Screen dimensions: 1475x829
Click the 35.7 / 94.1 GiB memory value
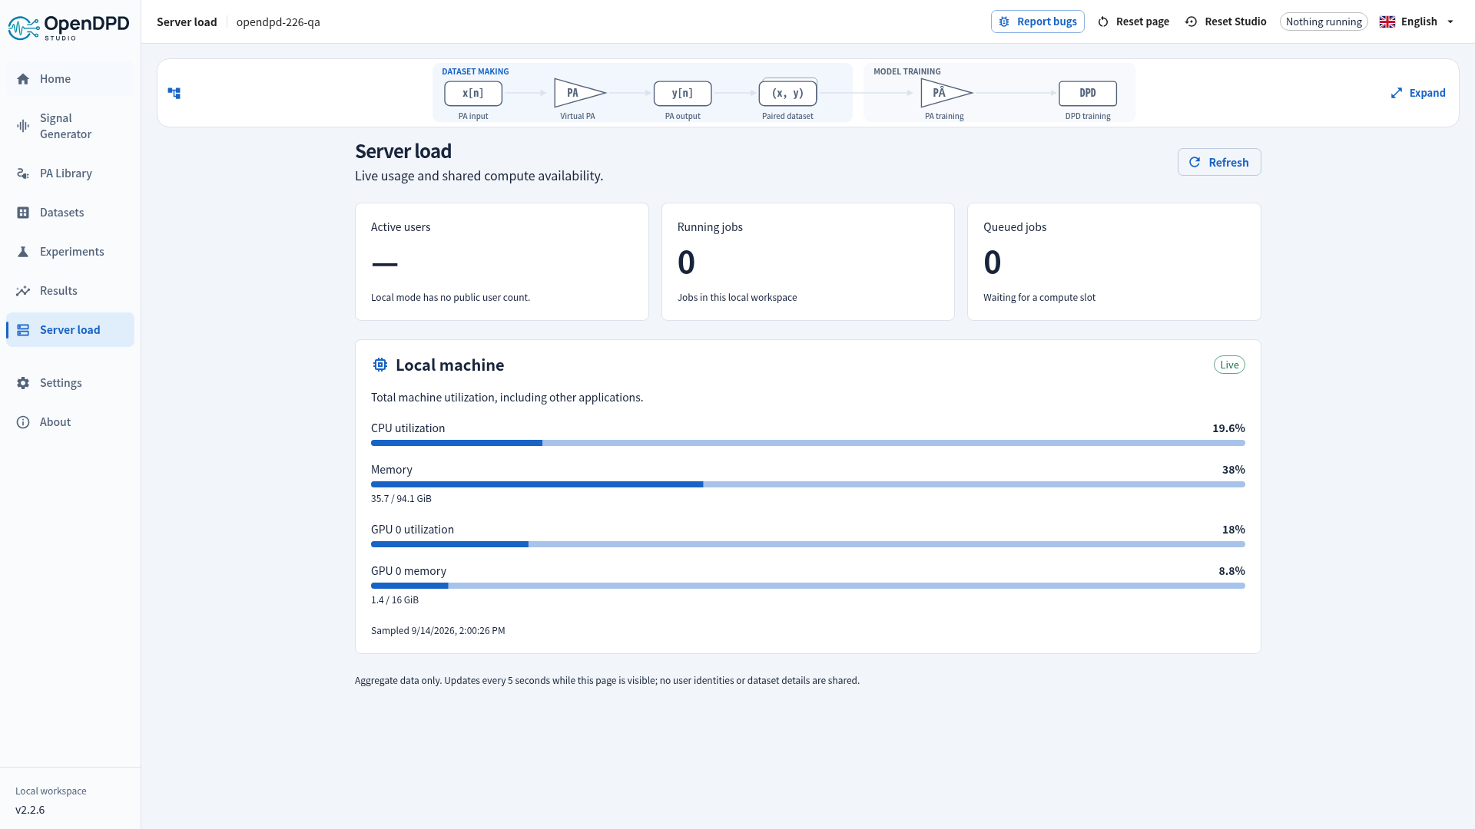click(401, 498)
